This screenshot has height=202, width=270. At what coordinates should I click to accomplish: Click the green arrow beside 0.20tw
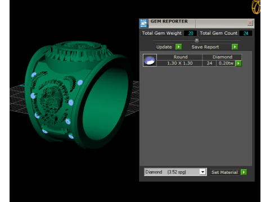click(238, 63)
